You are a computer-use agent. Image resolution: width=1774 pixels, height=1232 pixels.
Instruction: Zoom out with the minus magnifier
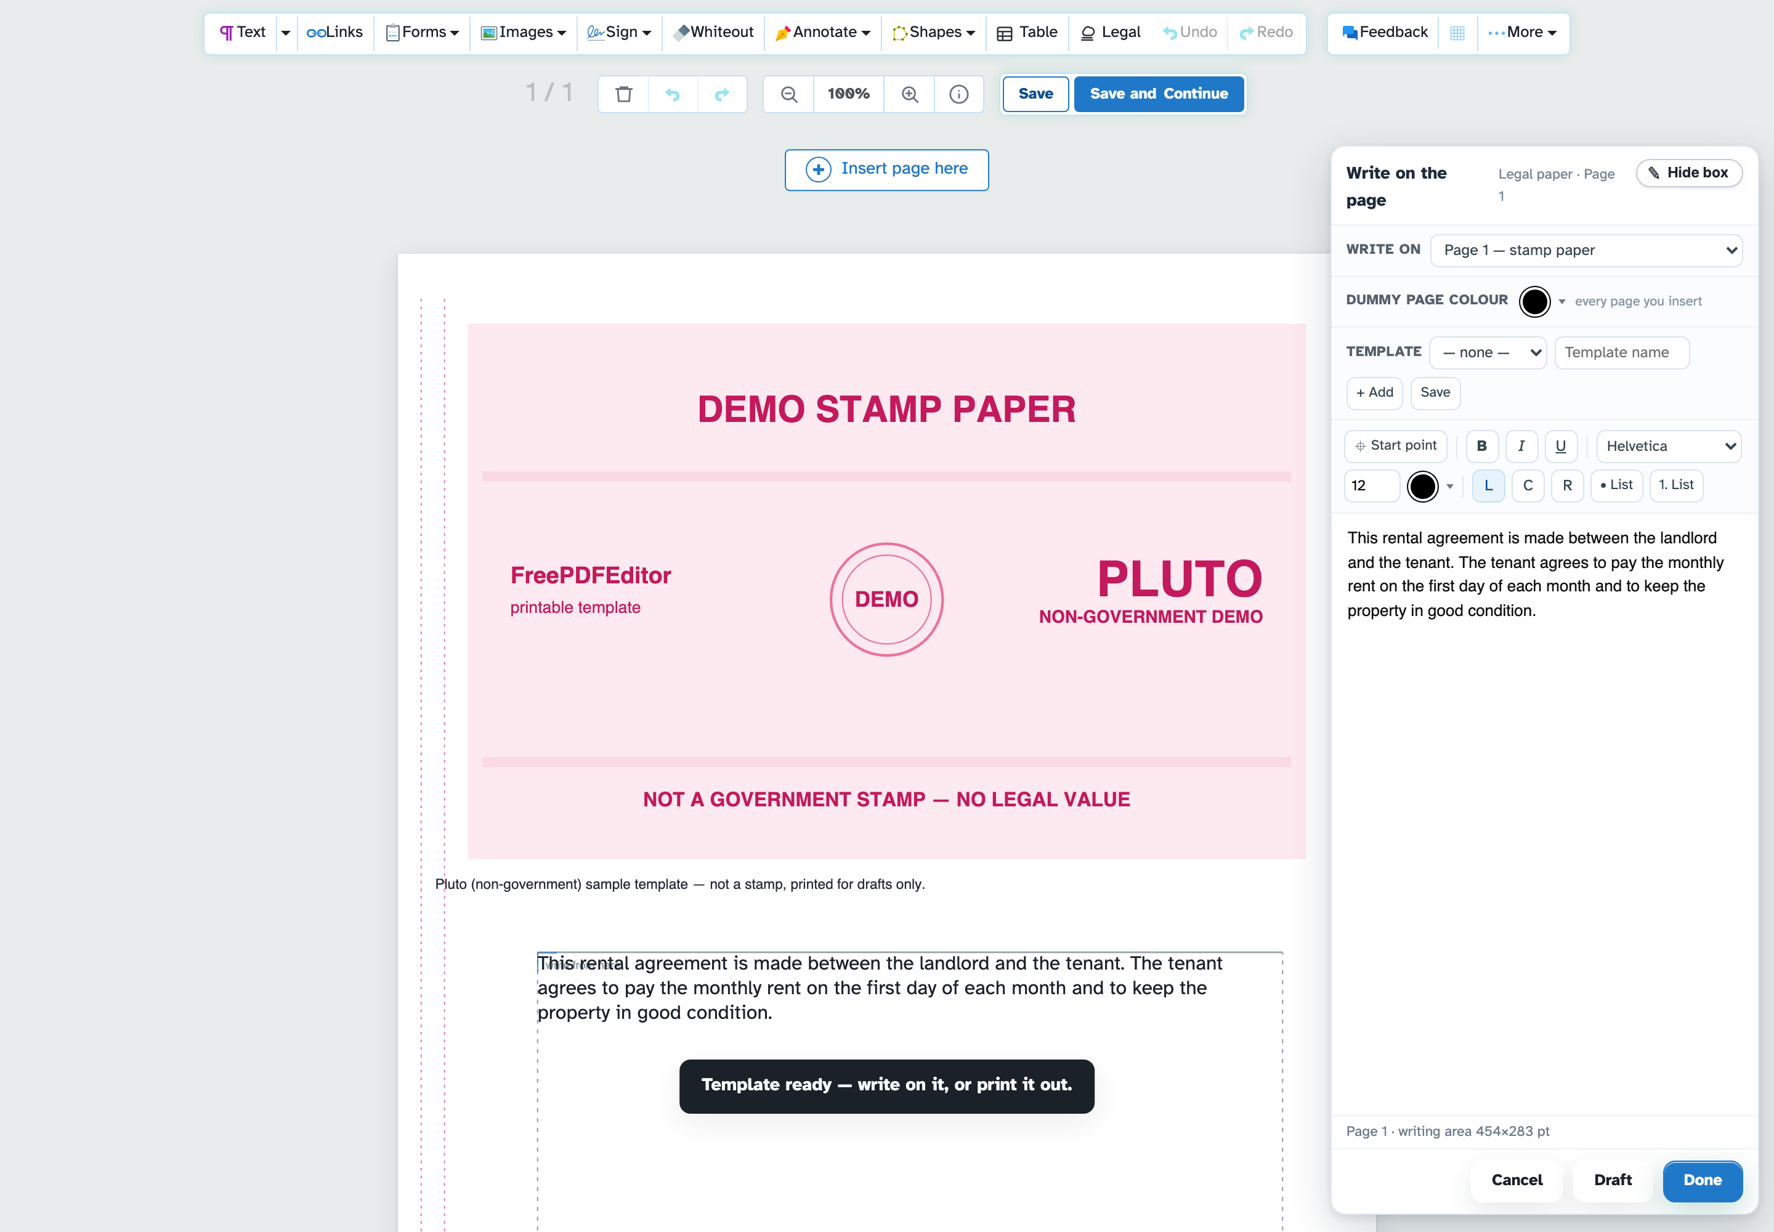tap(788, 94)
